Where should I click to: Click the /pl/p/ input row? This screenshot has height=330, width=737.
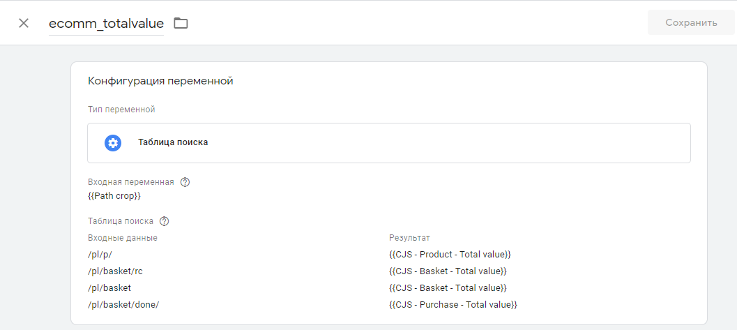coord(100,255)
